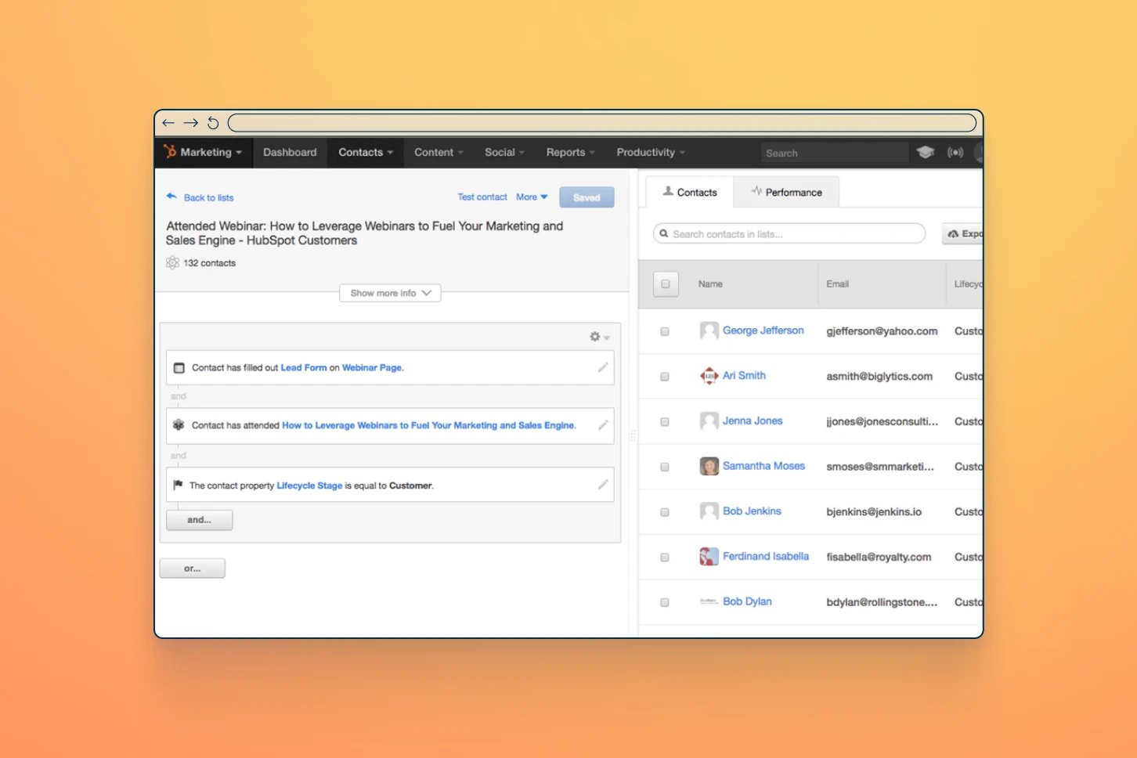
Task: Open the Dashboard menu item
Action: 290,152
